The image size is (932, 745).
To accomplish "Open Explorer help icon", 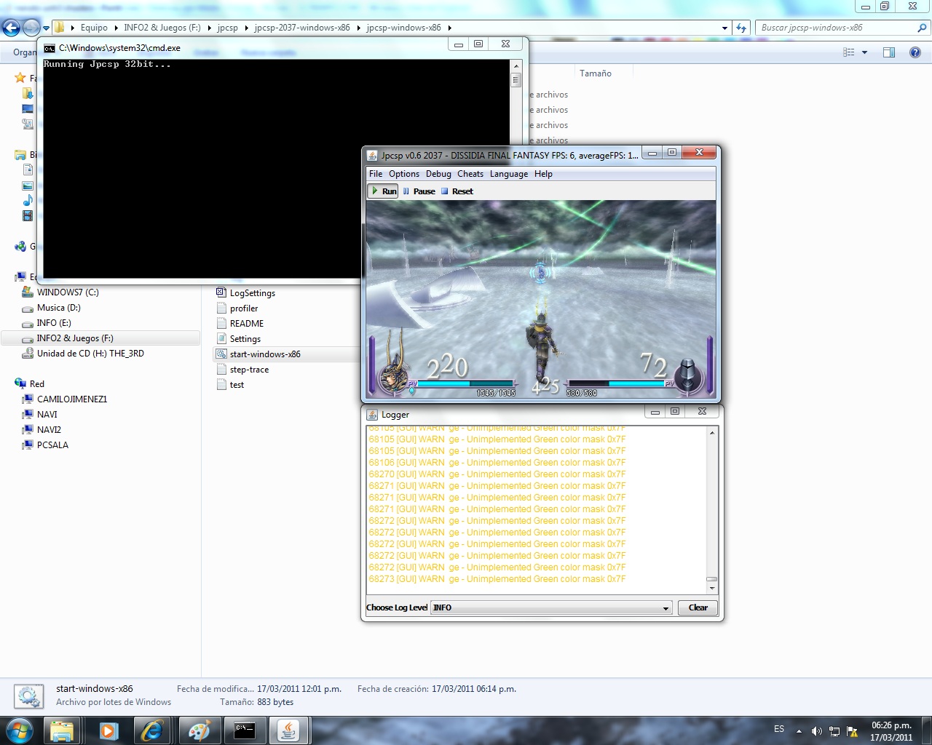I will click(x=915, y=52).
